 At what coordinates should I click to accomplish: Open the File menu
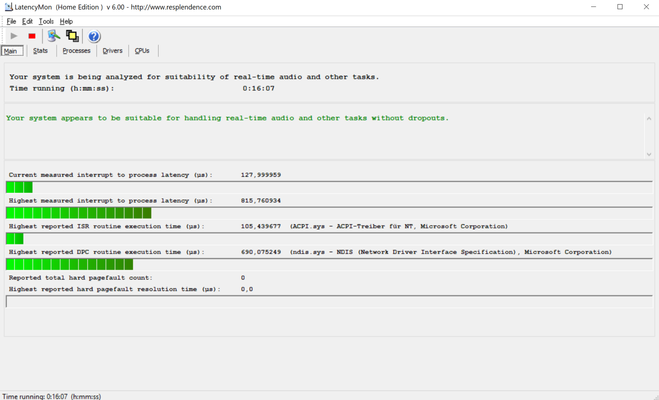coord(11,21)
